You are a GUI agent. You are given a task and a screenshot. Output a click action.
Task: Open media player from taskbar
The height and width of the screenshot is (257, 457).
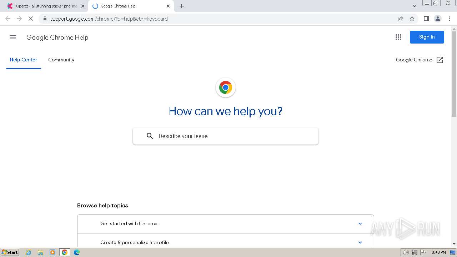coord(52,252)
